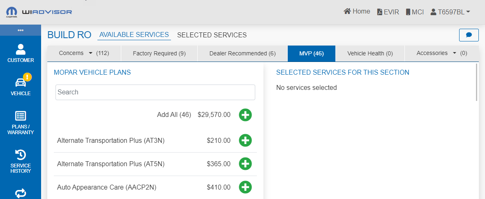The width and height of the screenshot is (485, 199).
Task: Open Selected Services view
Action: point(212,35)
